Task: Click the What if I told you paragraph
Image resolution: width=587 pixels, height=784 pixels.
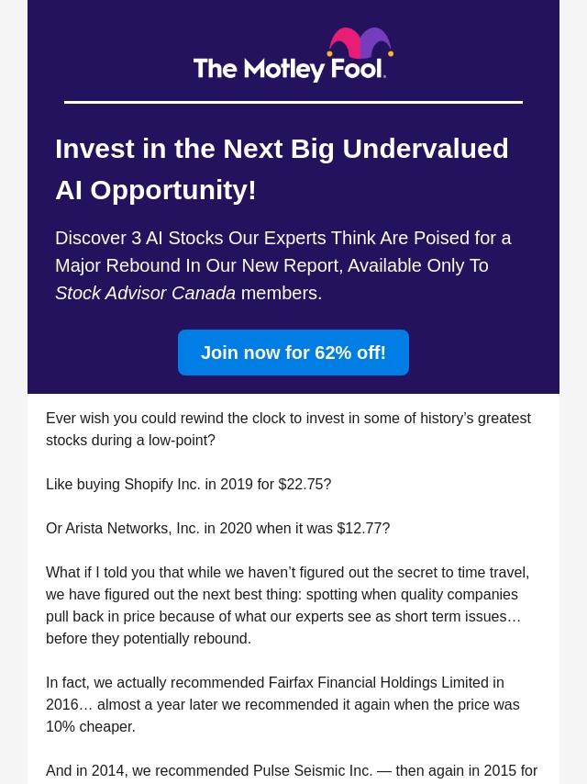Action: click(x=288, y=605)
